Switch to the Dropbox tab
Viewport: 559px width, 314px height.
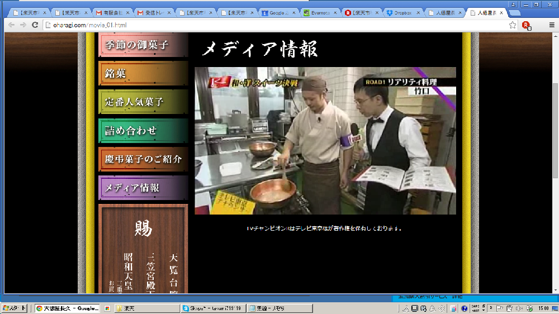[x=403, y=13]
